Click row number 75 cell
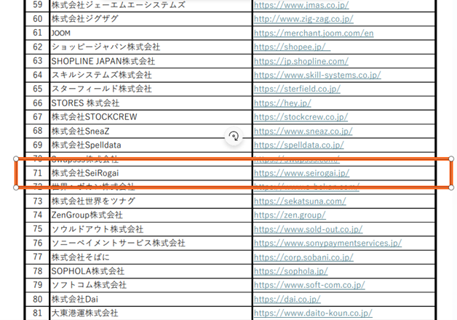The width and height of the screenshot is (457, 320). click(x=37, y=229)
